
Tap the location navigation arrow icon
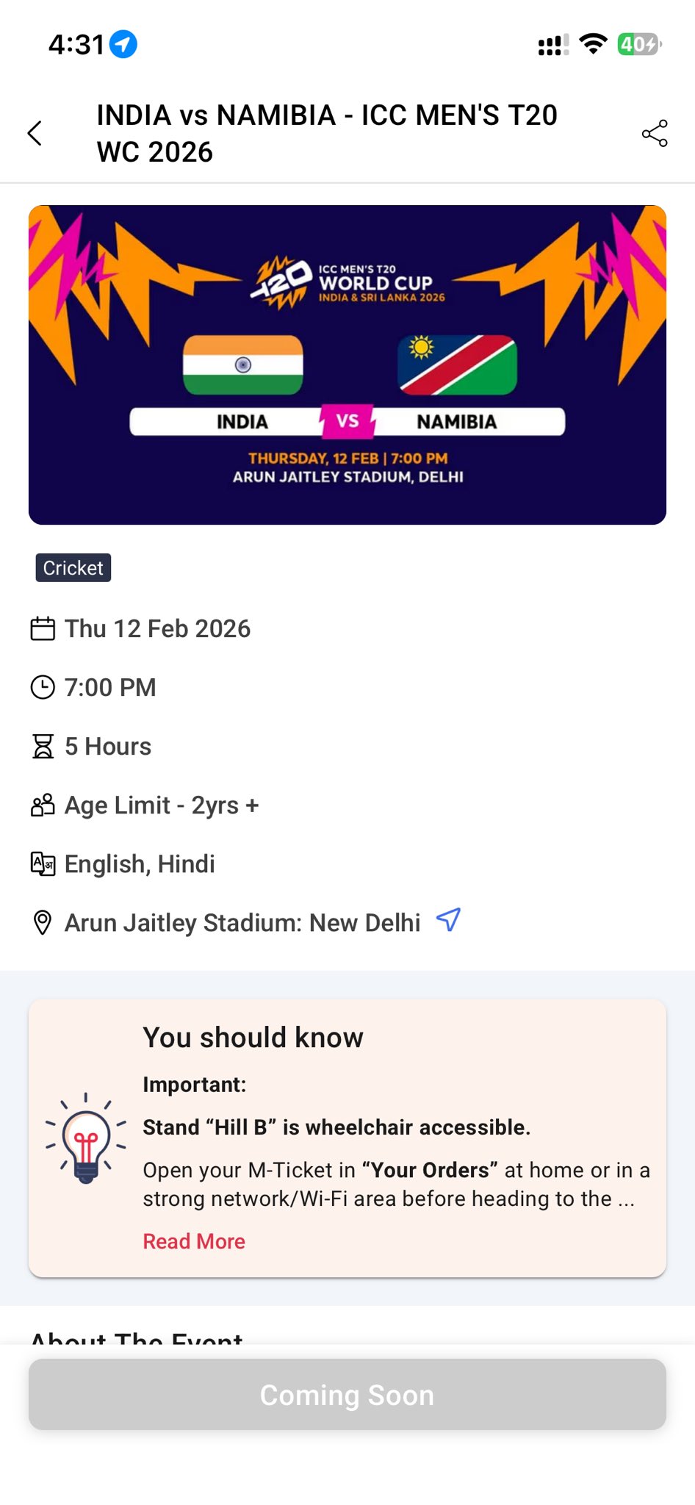click(448, 919)
